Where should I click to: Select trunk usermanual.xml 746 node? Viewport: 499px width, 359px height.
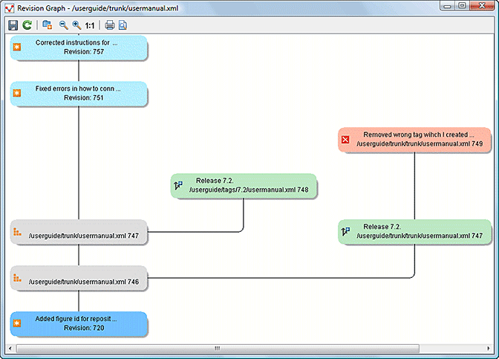pyautogui.click(x=79, y=279)
